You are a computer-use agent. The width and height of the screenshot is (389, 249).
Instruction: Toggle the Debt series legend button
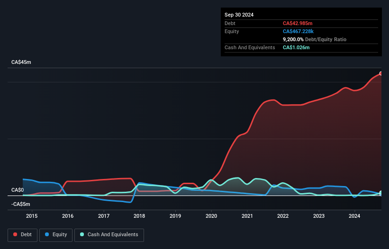click(23, 235)
